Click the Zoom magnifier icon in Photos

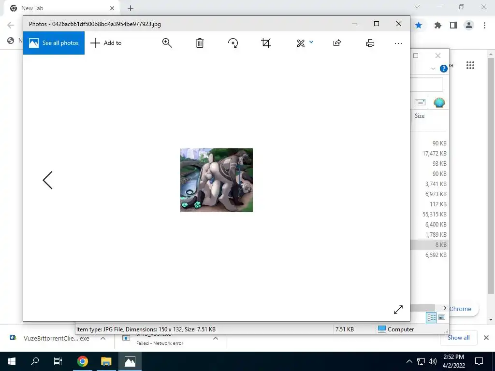167,43
